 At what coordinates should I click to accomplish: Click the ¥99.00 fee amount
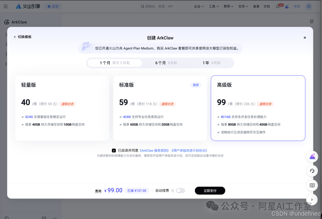(x=113, y=190)
